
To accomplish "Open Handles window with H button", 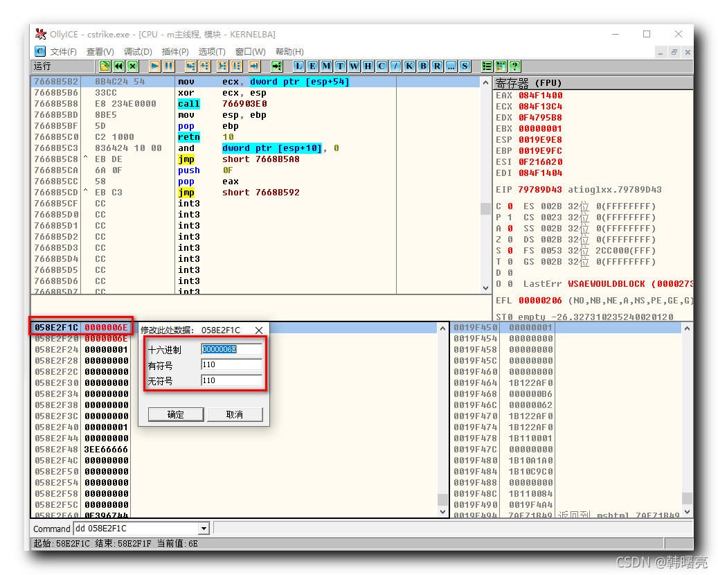I will tap(367, 66).
